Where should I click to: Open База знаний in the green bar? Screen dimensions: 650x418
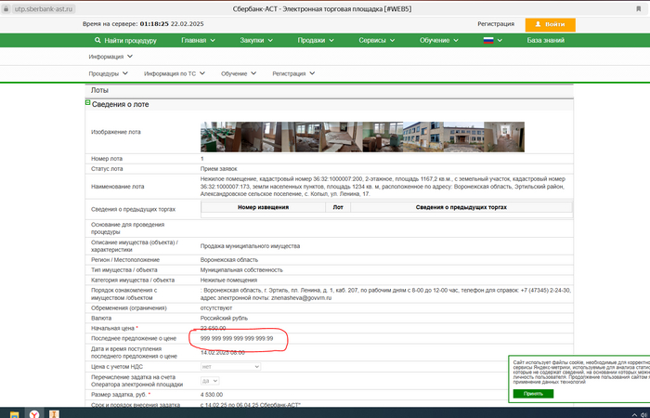click(x=546, y=40)
